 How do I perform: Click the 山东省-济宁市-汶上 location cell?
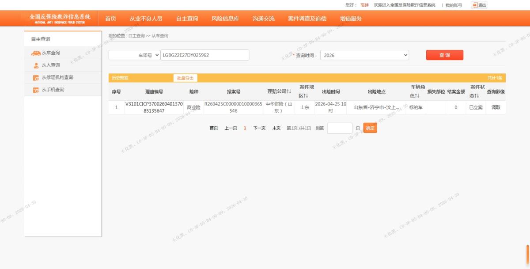376,107
